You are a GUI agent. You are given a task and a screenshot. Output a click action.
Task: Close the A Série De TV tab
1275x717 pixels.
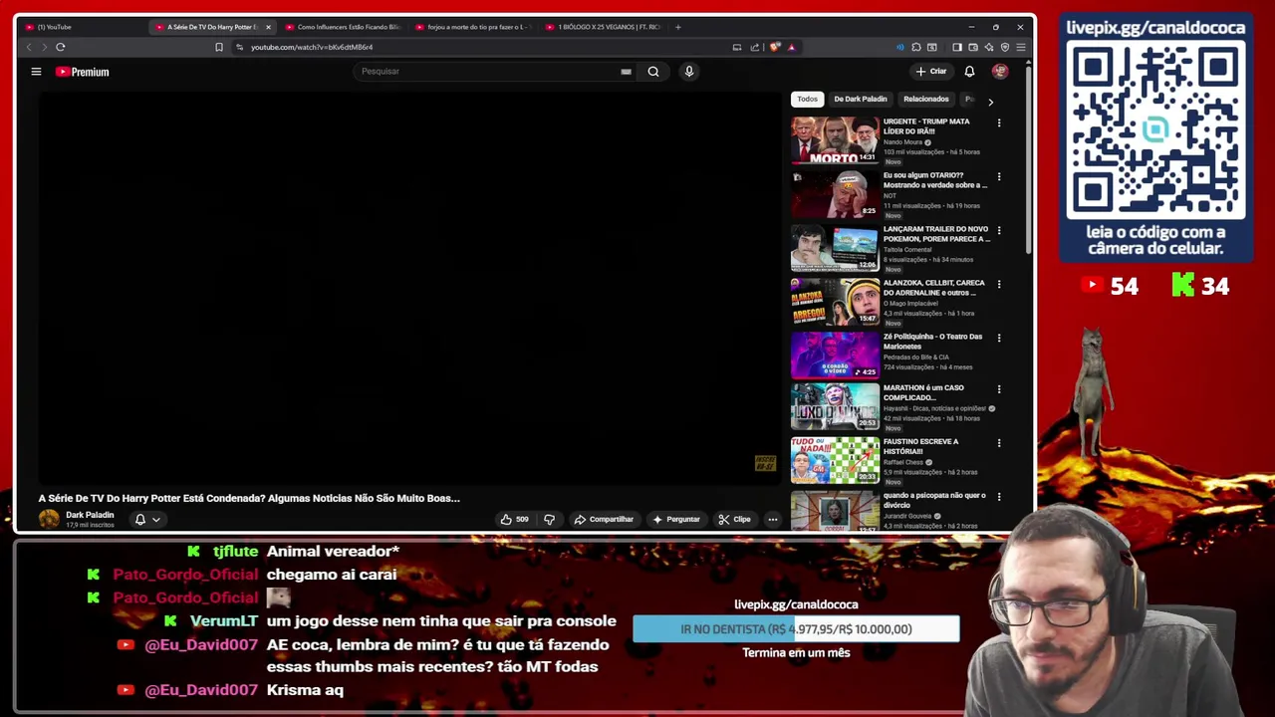pyautogui.click(x=268, y=27)
